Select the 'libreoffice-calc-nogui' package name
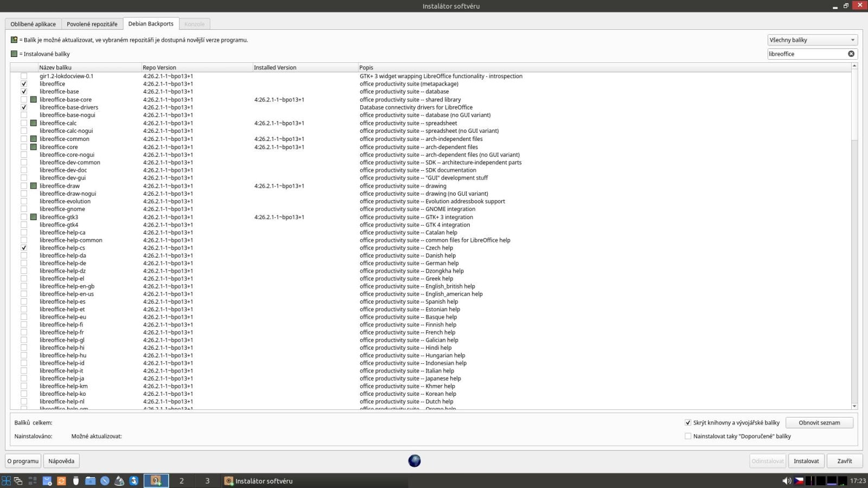The height and width of the screenshot is (488, 868). pos(66,131)
